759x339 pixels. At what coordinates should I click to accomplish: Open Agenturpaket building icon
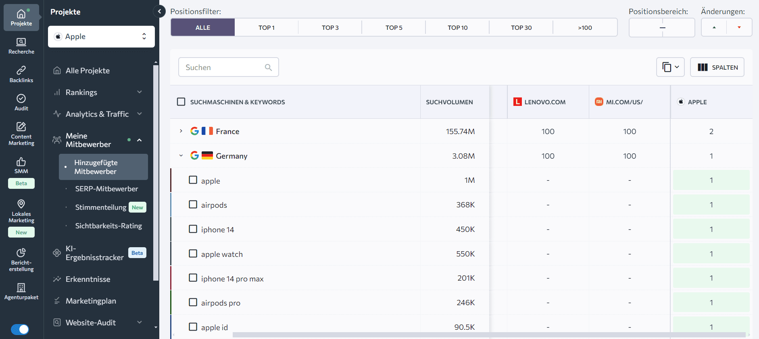[21, 287]
